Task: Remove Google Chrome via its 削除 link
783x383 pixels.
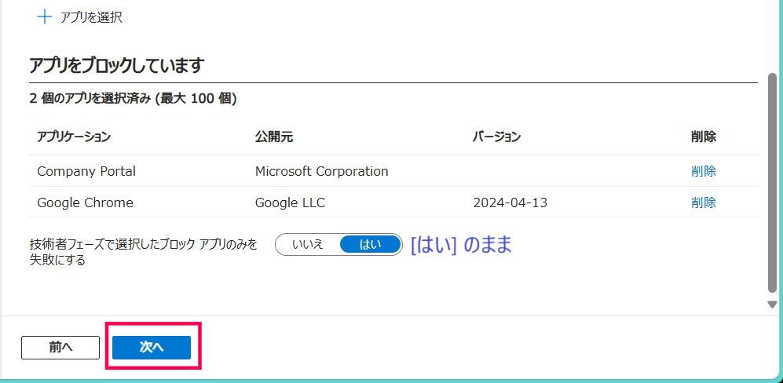Action: pyautogui.click(x=703, y=202)
